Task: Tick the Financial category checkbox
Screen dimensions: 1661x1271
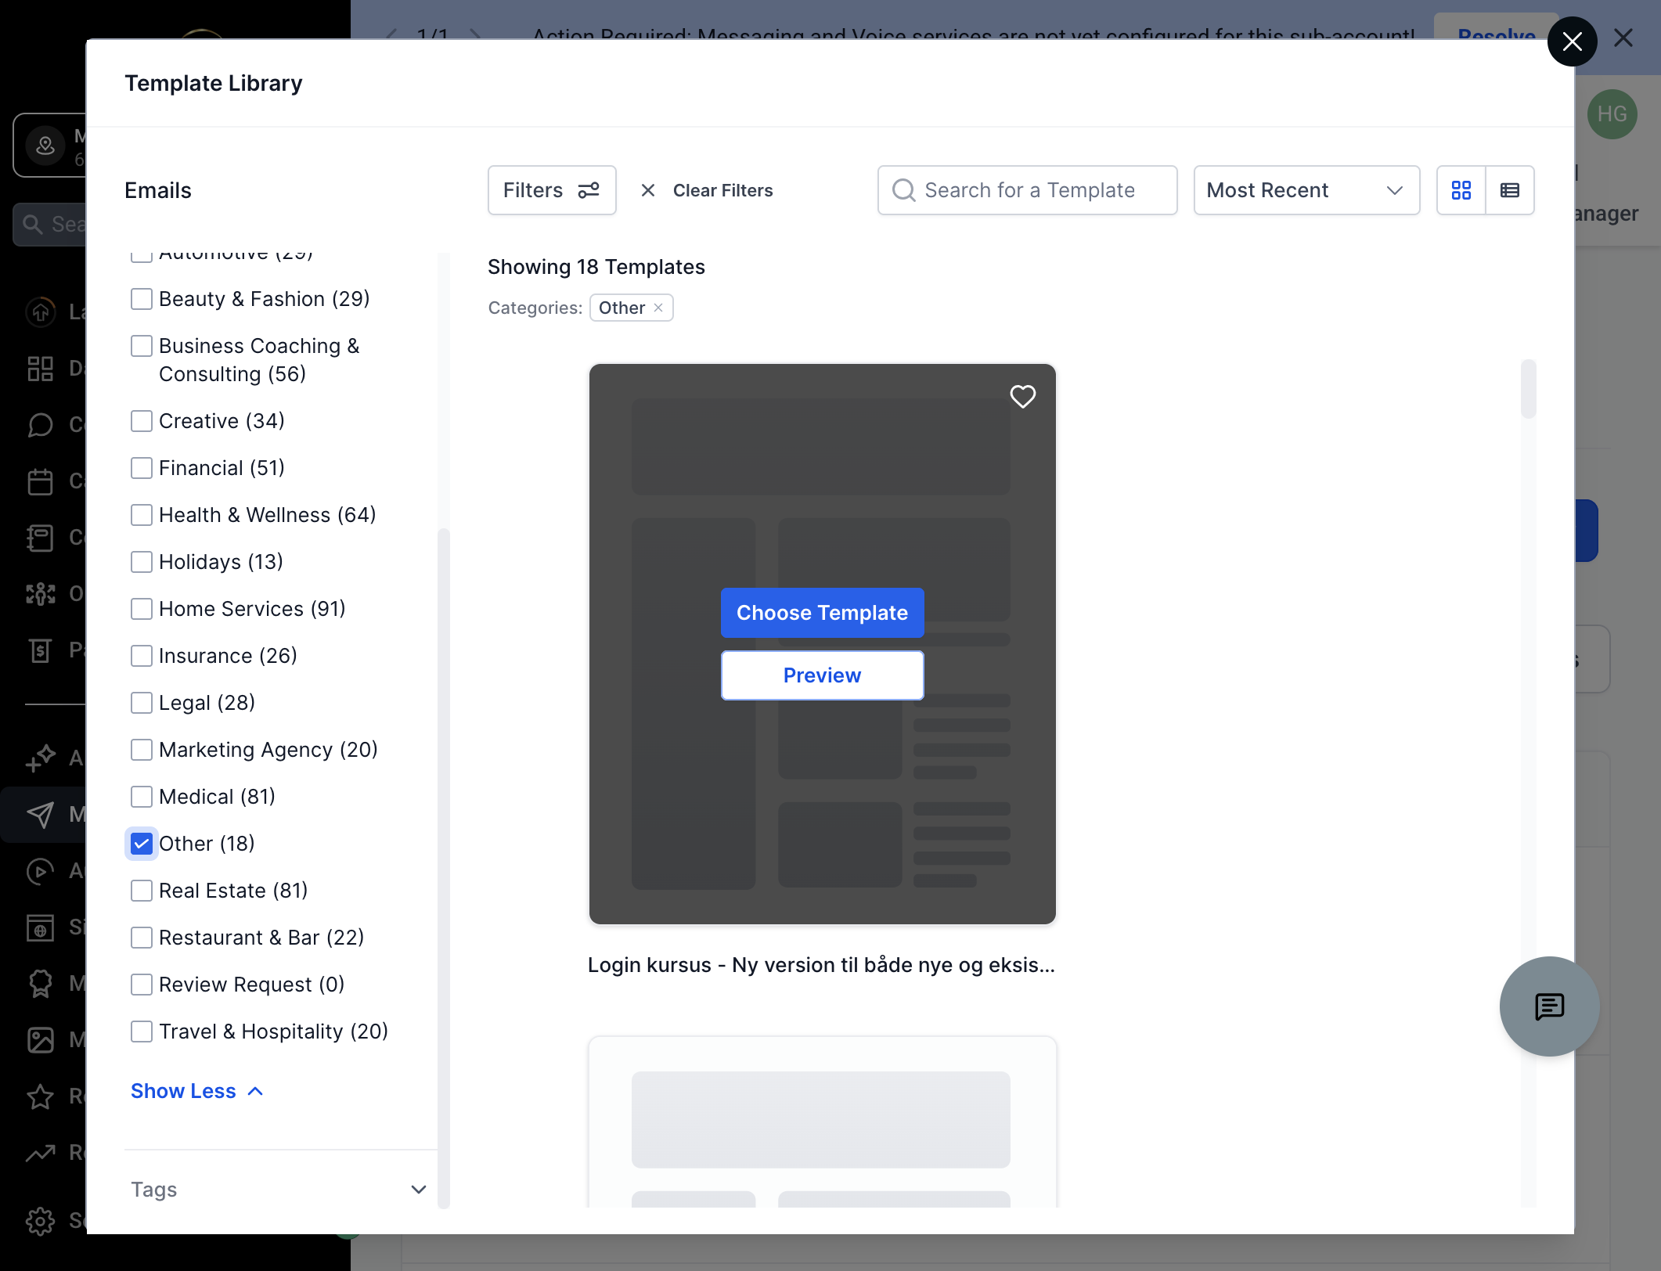Action: pos(142,468)
